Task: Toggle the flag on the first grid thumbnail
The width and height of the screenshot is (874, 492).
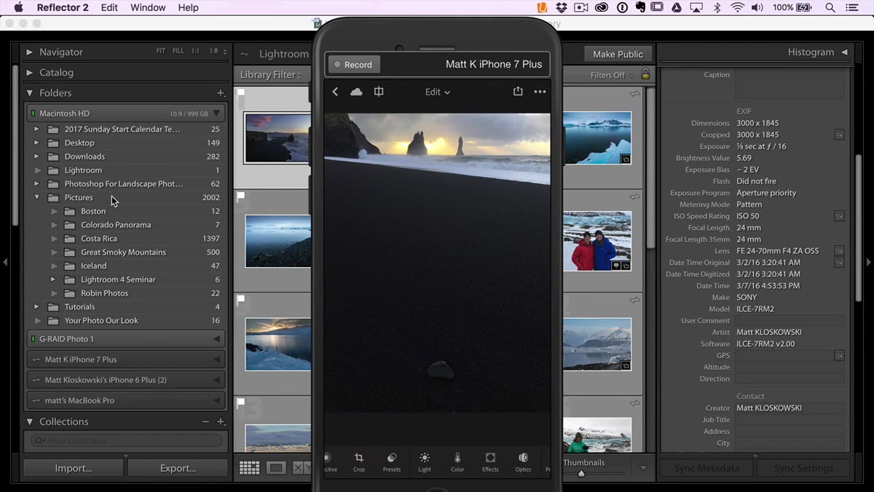Action: pos(241,93)
